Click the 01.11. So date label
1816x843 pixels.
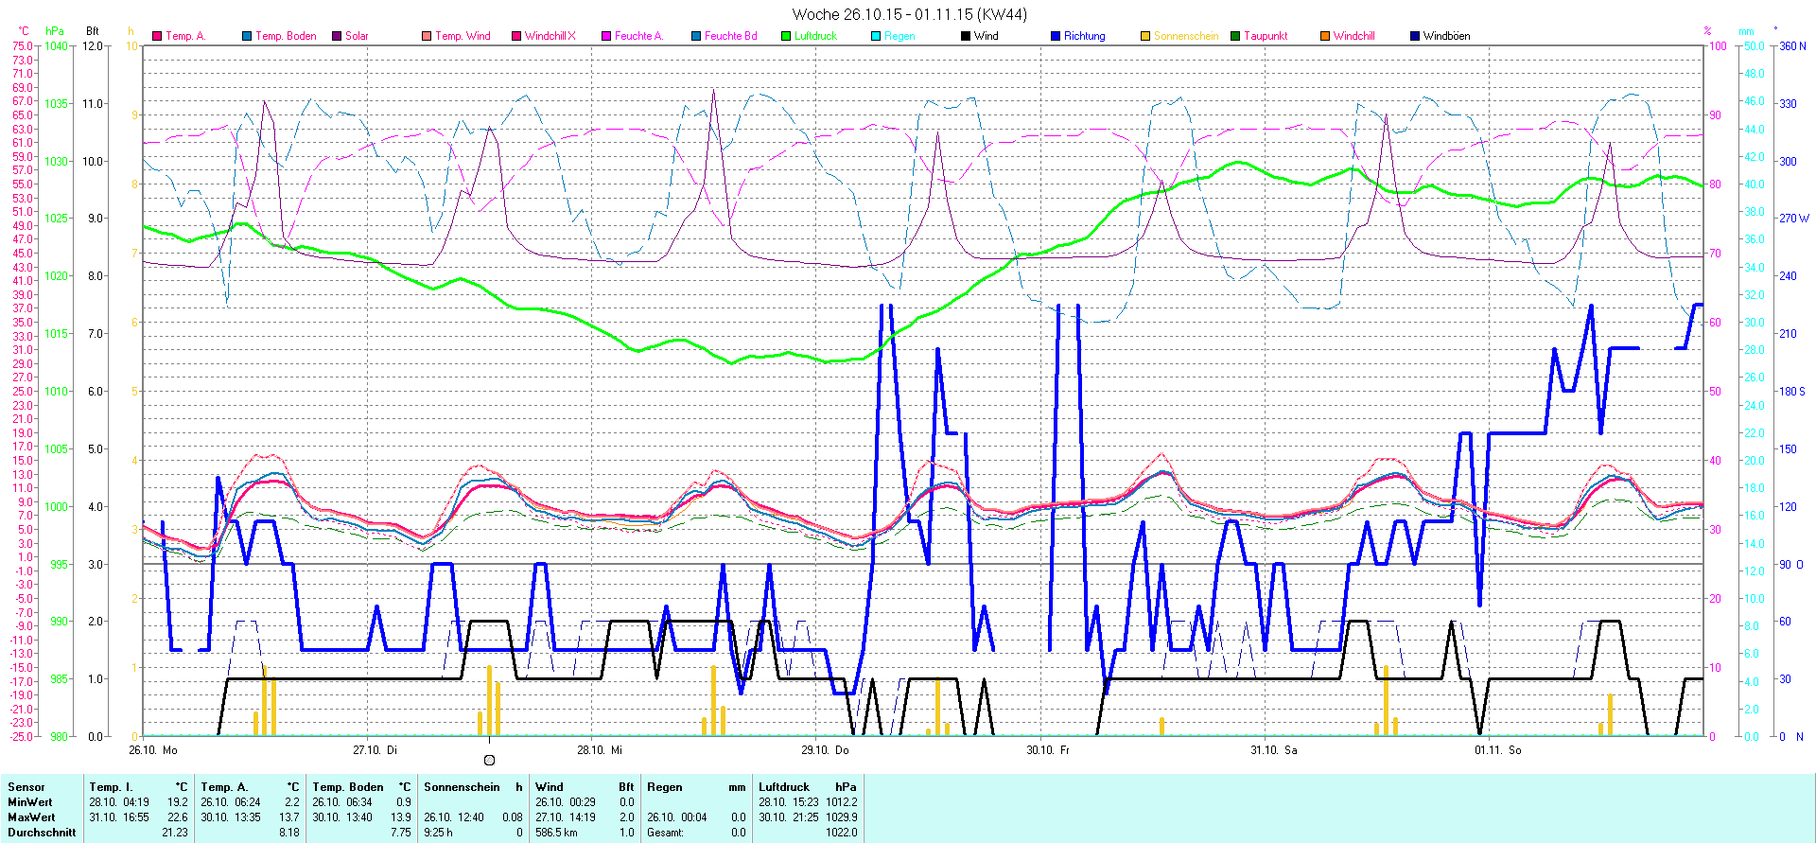coord(1498,750)
